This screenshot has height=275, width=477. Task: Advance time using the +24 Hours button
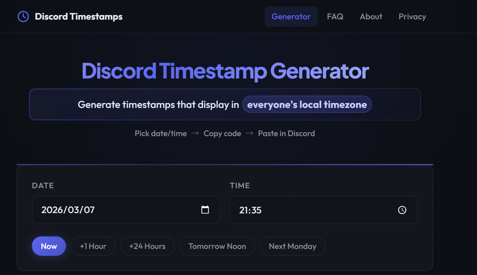pyautogui.click(x=147, y=246)
